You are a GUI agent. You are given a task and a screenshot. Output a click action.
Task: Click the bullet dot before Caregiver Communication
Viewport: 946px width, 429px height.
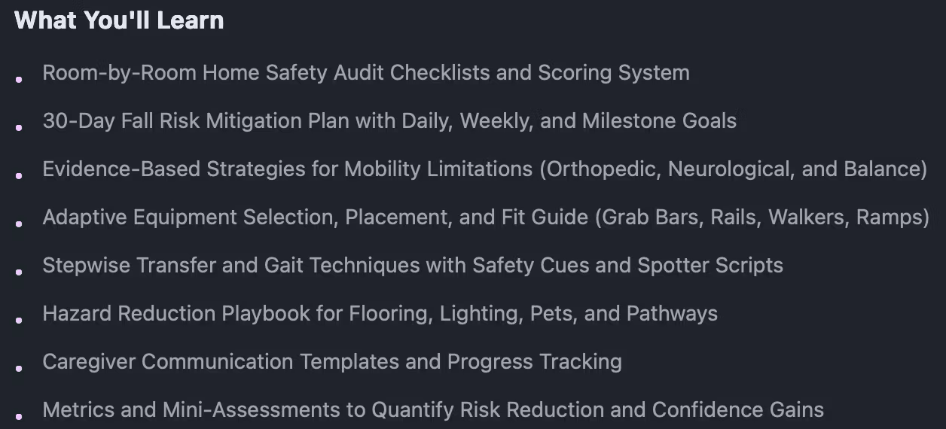point(19,368)
